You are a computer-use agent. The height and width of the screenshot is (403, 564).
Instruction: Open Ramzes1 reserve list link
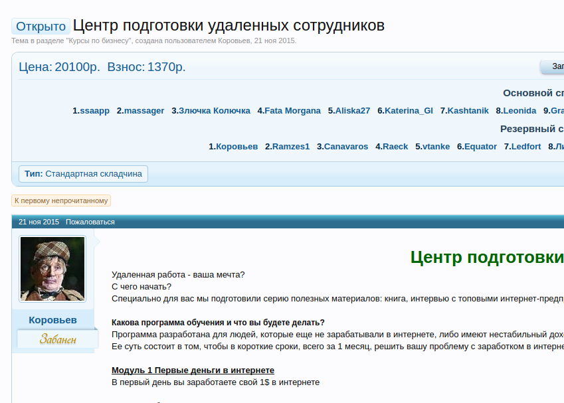[x=290, y=147]
